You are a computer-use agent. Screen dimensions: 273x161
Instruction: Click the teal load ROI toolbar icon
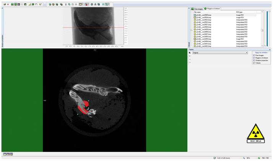(50, 4)
